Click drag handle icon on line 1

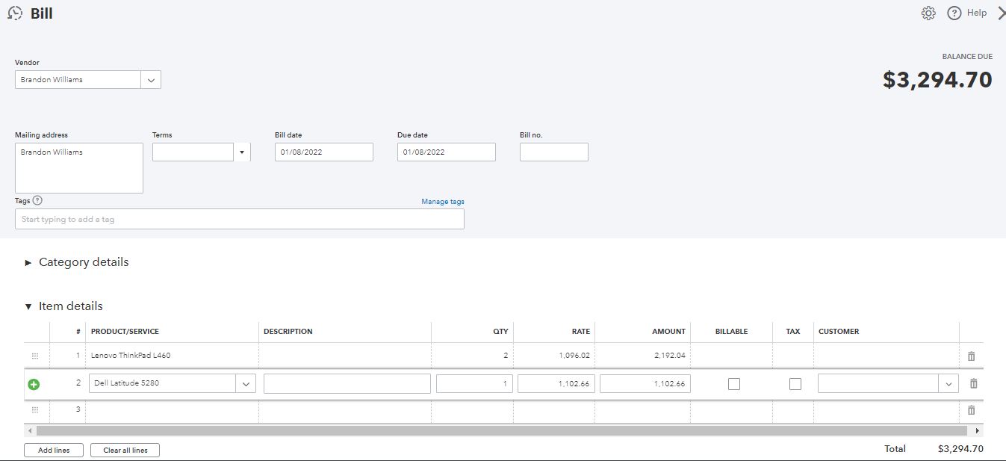[35, 356]
